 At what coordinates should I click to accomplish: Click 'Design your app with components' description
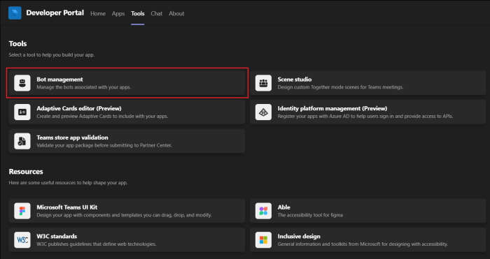pyautogui.click(x=124, y=215)
